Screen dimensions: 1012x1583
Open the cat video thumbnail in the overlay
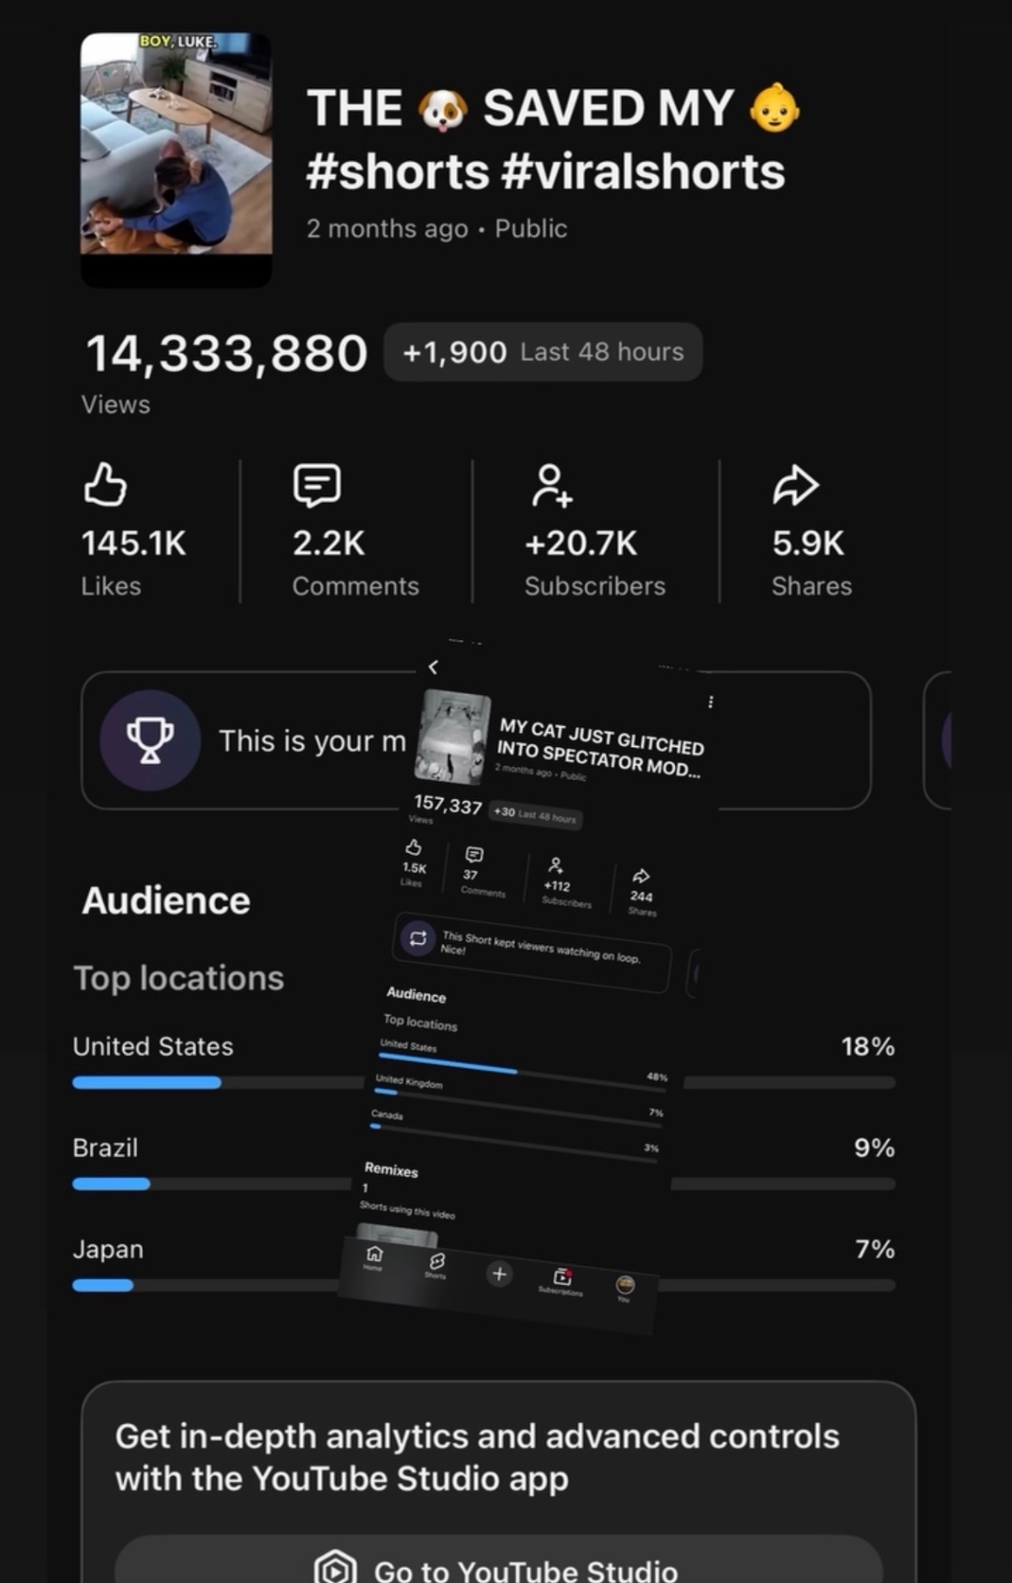(x=452, y=736)
